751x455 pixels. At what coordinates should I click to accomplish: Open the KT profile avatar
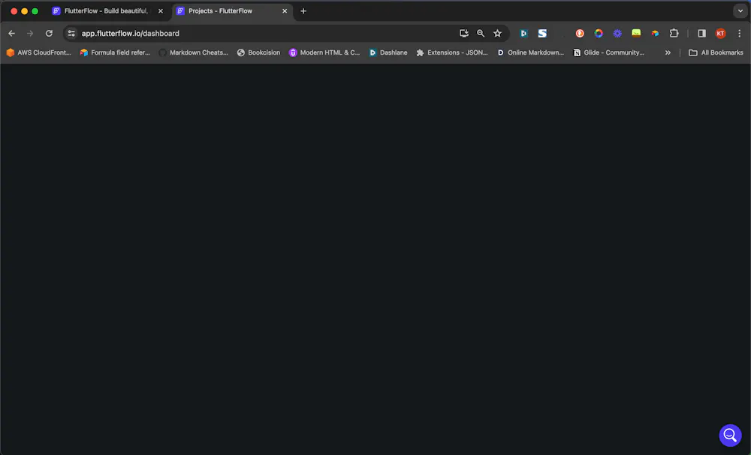click(x=720, y=34)
